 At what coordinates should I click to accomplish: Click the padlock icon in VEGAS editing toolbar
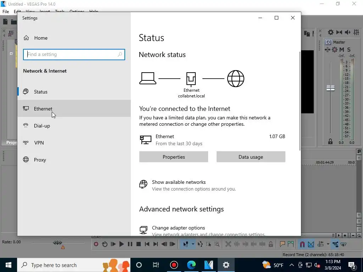click(270, 244)
